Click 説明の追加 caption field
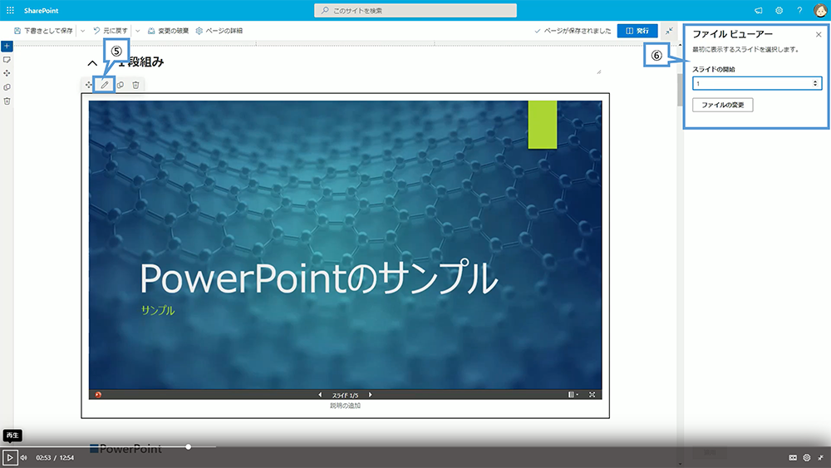This screenshot has width=831, height=468. pyautogui.click(x=345, y=406)
